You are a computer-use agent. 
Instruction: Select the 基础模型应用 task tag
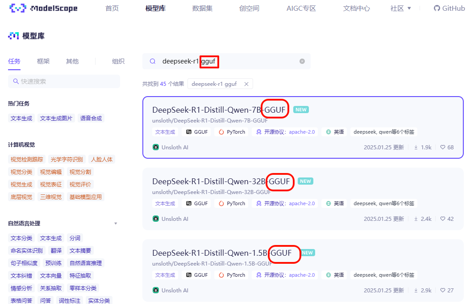pos(86,197)
